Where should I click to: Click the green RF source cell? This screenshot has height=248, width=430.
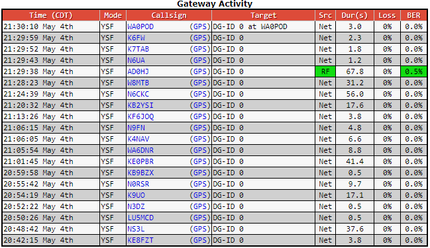pyautogui.click(x=325, y=71)
